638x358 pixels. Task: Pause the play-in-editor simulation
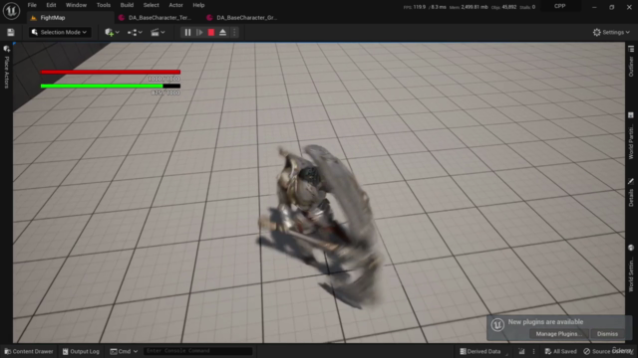[187, 32]
